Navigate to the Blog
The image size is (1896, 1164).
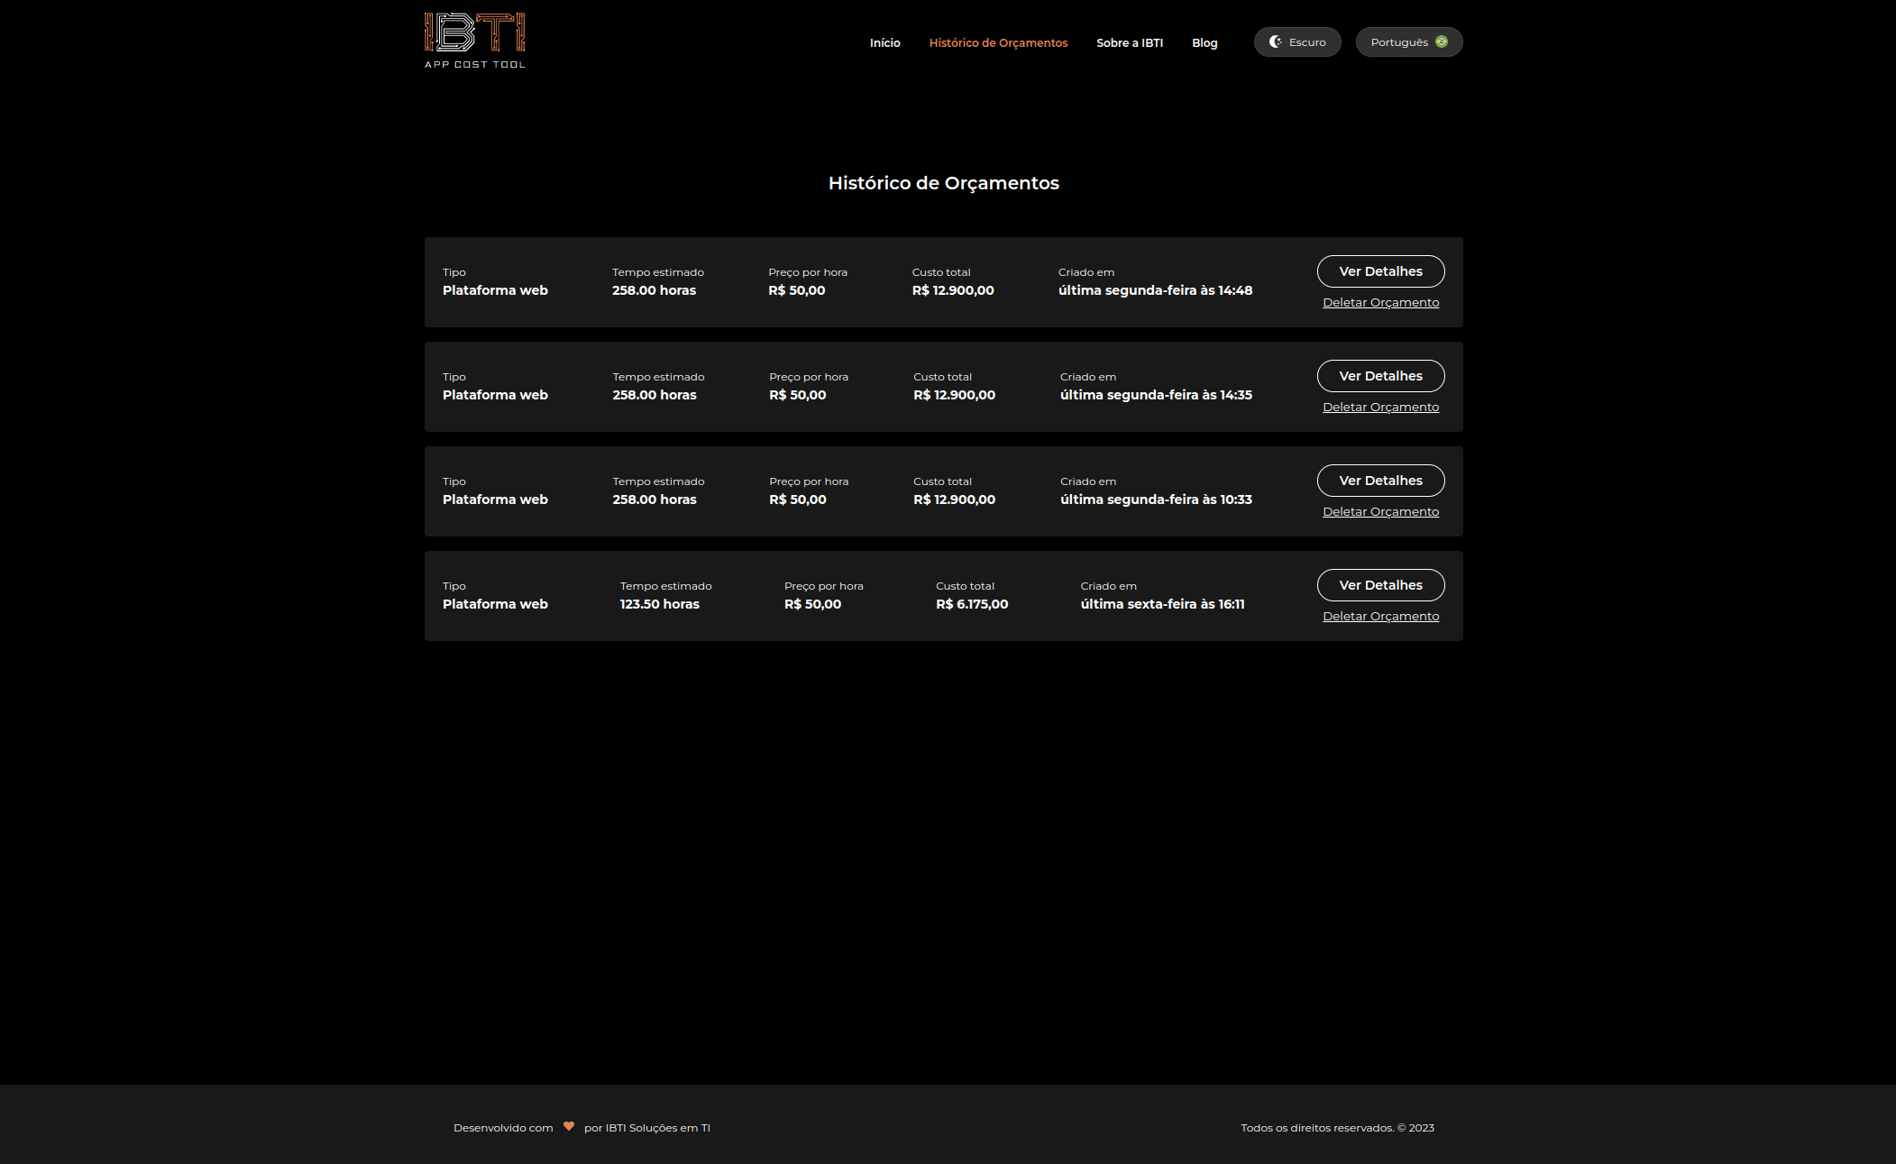click(1204, 42)
